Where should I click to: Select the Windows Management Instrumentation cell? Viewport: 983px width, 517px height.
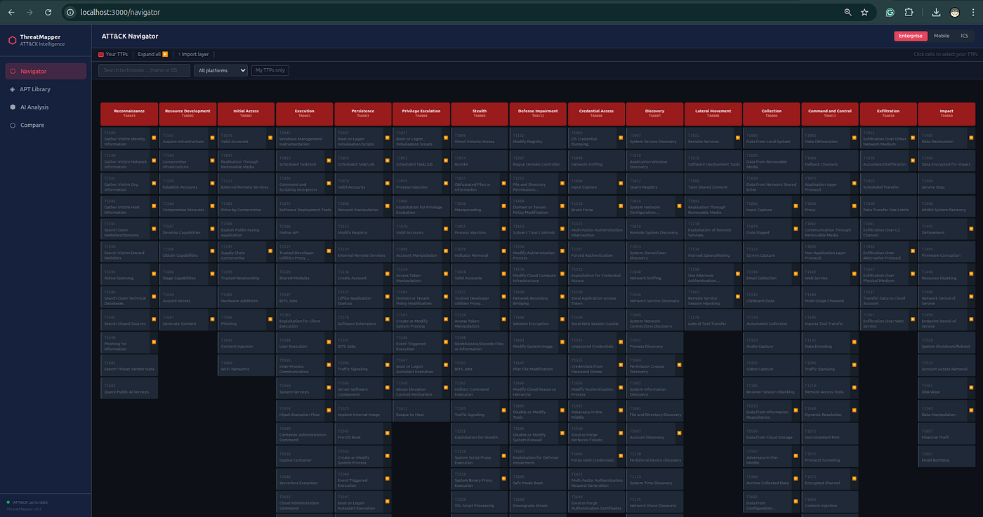click(304, 138)
